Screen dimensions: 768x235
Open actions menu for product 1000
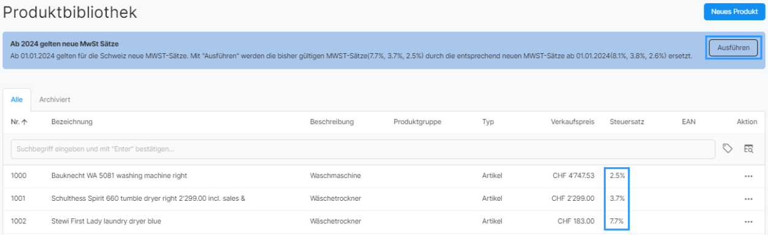click(748, 176)
